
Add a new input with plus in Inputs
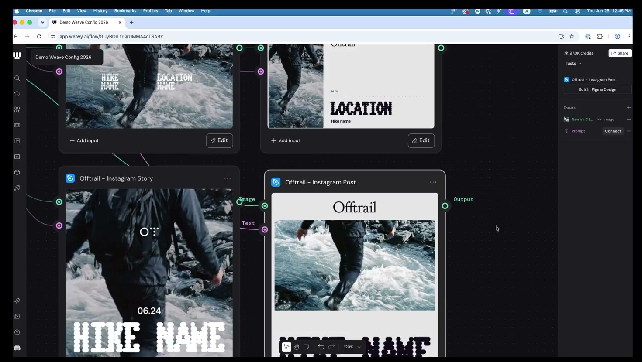[x=629, y=107]
